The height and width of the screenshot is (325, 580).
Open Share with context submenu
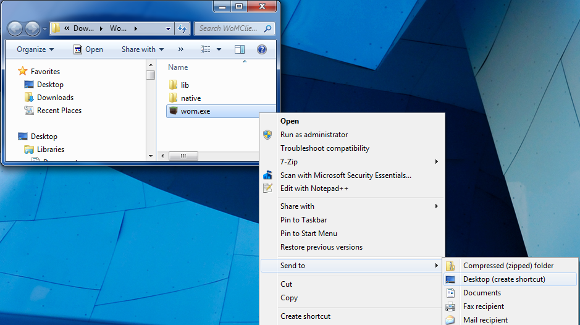pyautogui.click(x=352, y=206)
